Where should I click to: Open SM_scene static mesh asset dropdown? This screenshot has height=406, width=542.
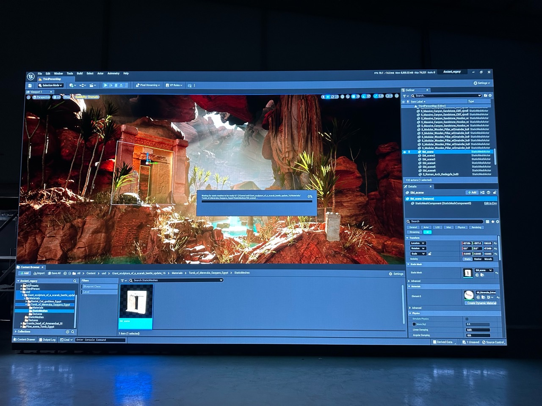[x=484, y=270]
